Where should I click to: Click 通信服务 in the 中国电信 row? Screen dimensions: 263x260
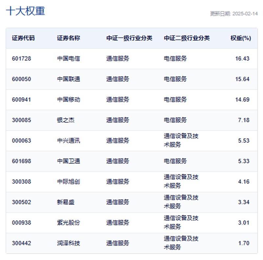[118, 58]
